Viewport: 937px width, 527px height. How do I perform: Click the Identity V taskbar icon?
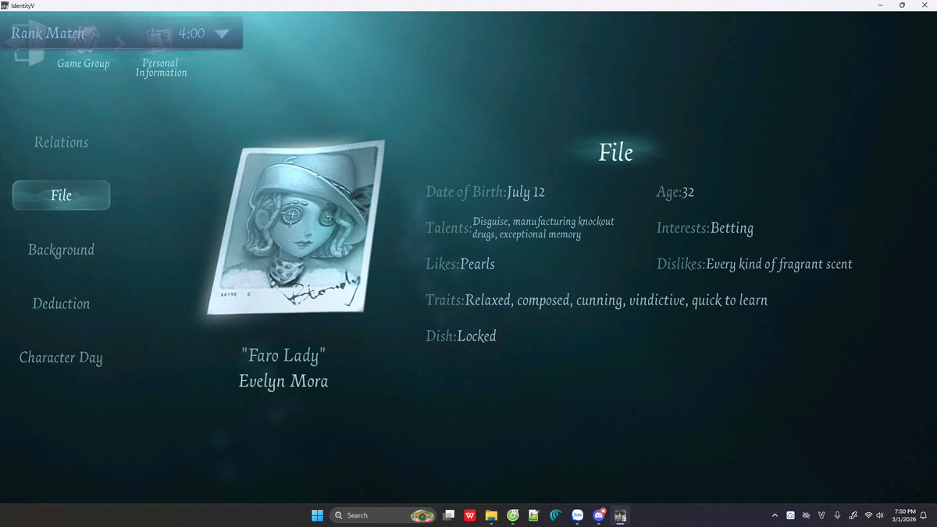pyautogui.click(x=621, y=515)
